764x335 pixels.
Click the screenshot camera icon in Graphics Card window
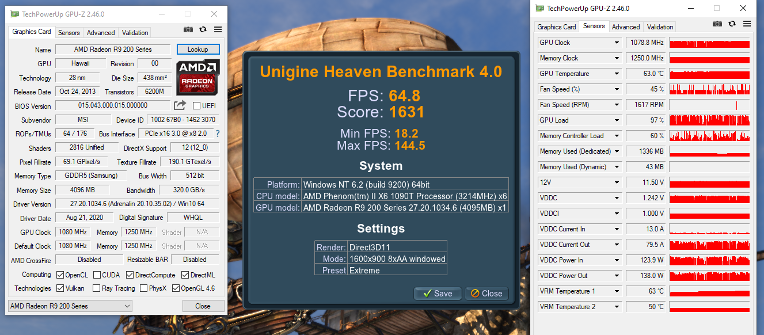tap(188, 29)
